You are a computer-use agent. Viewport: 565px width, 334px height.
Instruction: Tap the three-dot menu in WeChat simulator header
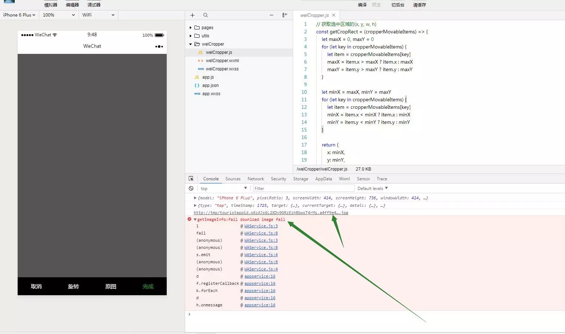click(159, 46)
